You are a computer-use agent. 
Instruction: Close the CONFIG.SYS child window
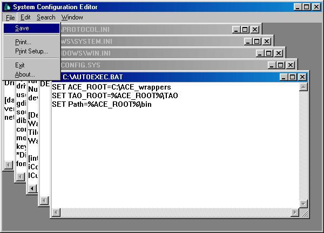(x=291, y=65)
